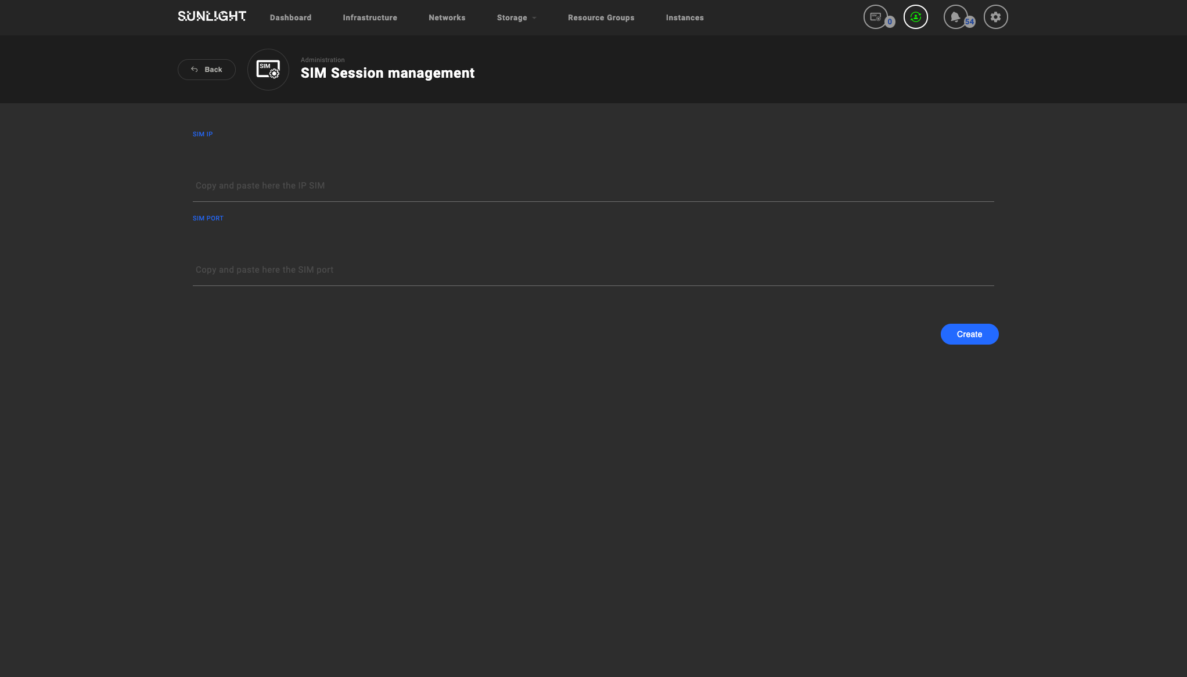Viewport: 1187px width, 677px height.
Task: Open the green user account icon
Action: [916, 17]
